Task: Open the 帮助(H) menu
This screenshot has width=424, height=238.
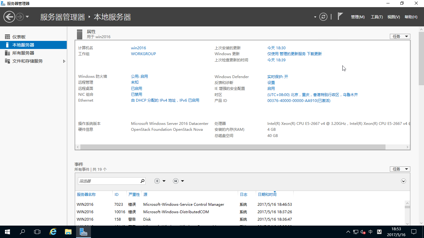Action: coord(411,17)
